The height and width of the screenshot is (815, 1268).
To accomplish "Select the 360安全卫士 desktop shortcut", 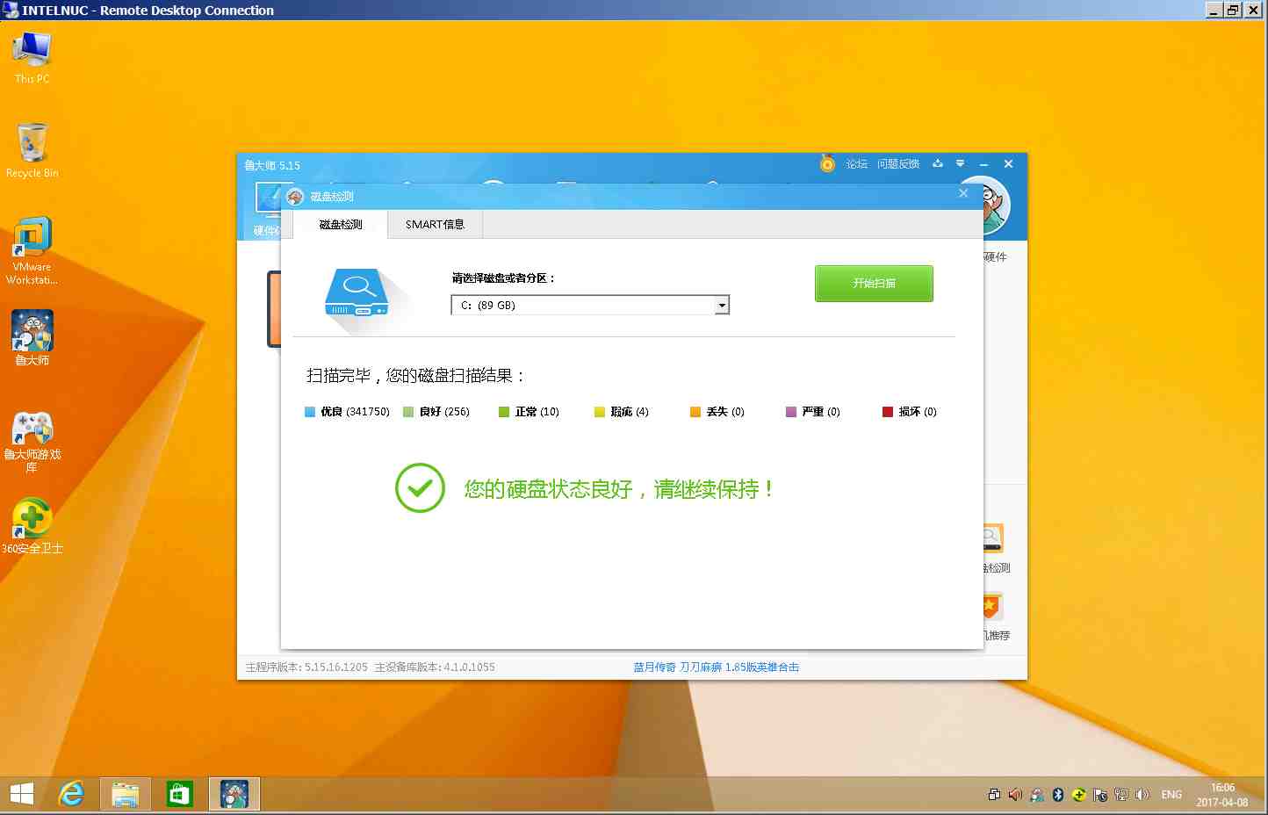I will coord(32,525).
